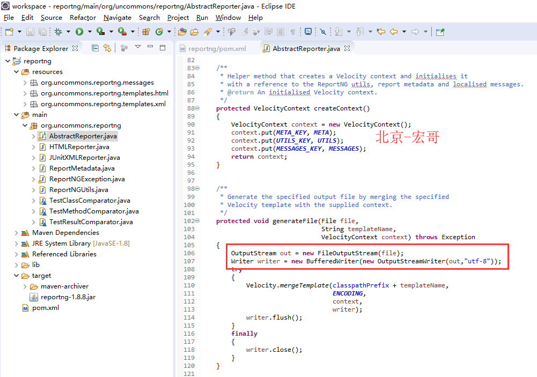537x377 pixels.
Task: Open the Back history dropdown arrow
Action: click(x=404, y=32)
